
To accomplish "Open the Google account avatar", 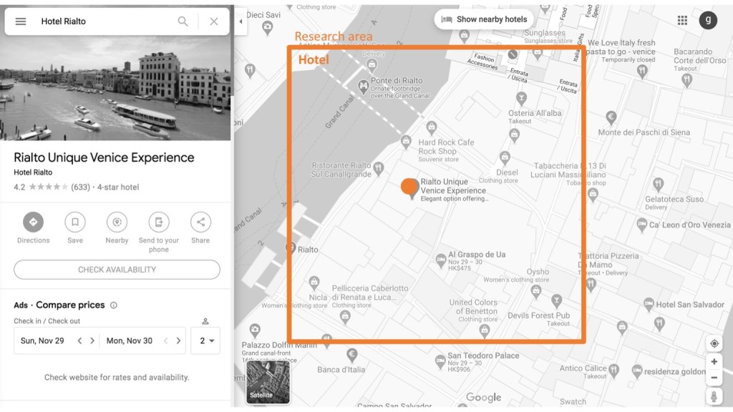I will (708, 20).
